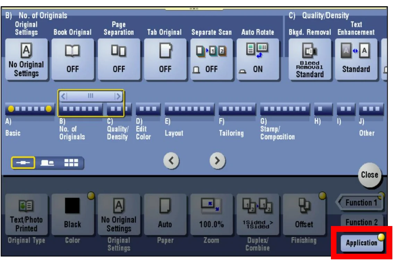Open Paper setting Auto
The image size is (393, 260).
165,214
